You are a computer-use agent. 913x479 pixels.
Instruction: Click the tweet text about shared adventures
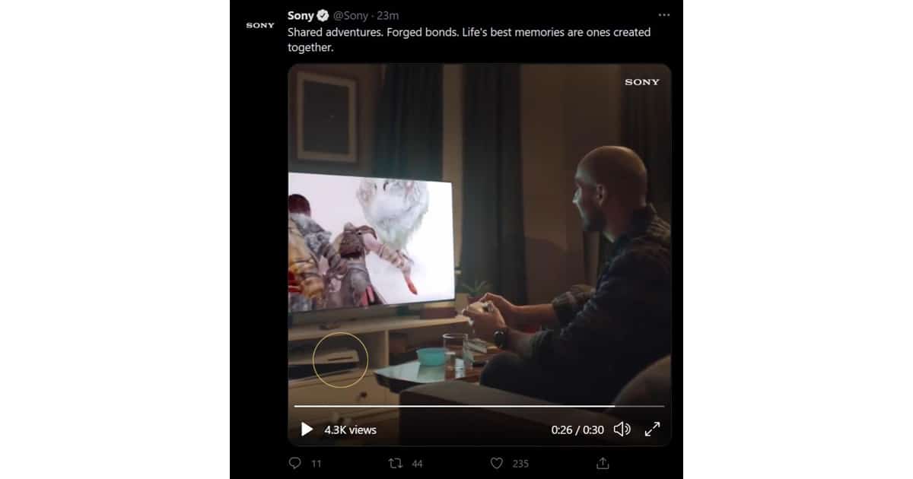469,40
